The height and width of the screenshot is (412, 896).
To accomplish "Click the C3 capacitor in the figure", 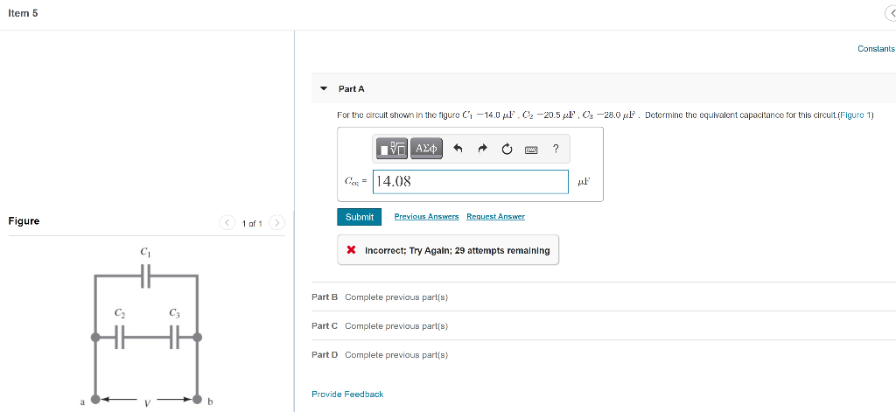I will [x=175, y=337].
